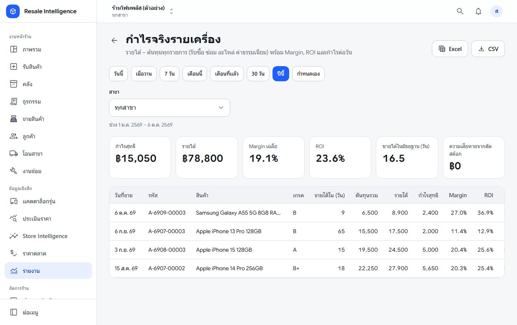Screen dimensions: 517x325
Task: Select the วันนี้ date range
Action: 118,74
